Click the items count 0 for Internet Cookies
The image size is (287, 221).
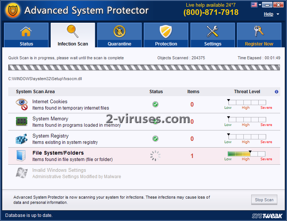tap(192, 104)
